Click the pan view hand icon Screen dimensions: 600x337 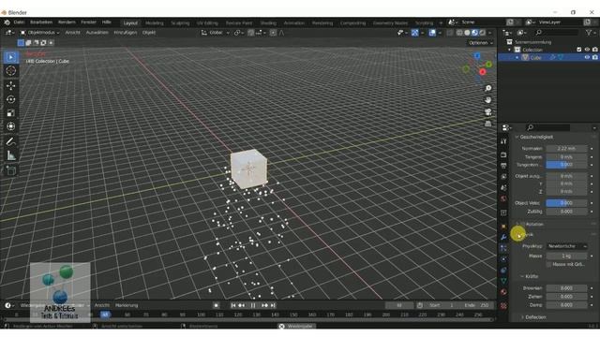[487, 100]
